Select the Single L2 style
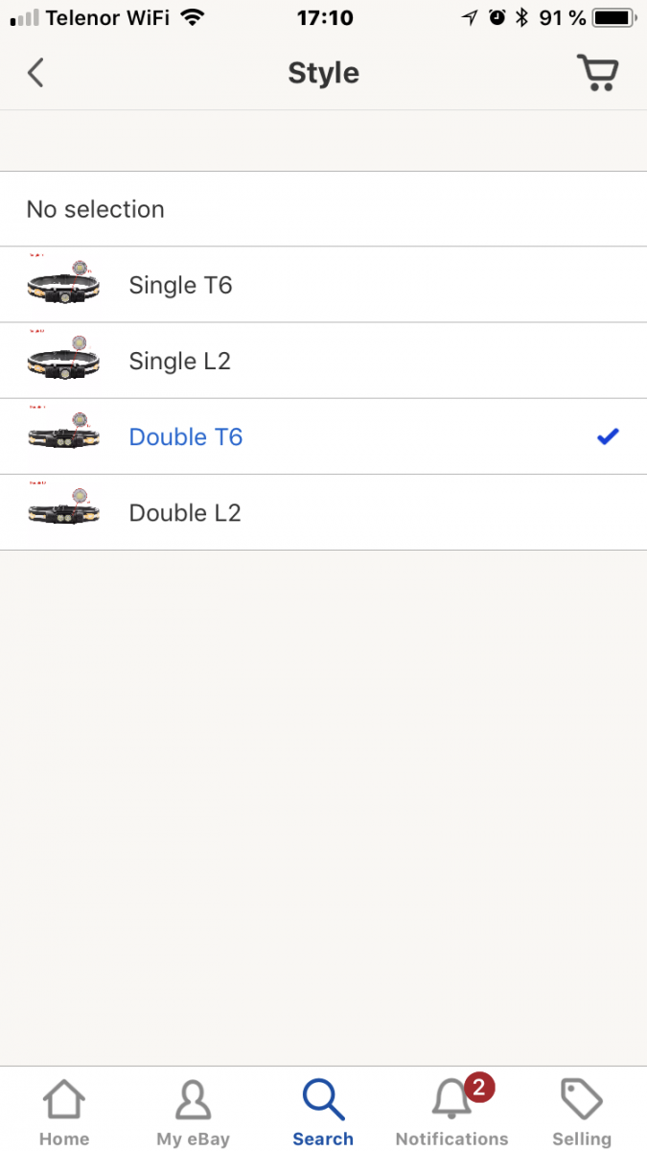Viewport: 647px width, 1151px height. point(179,361)
